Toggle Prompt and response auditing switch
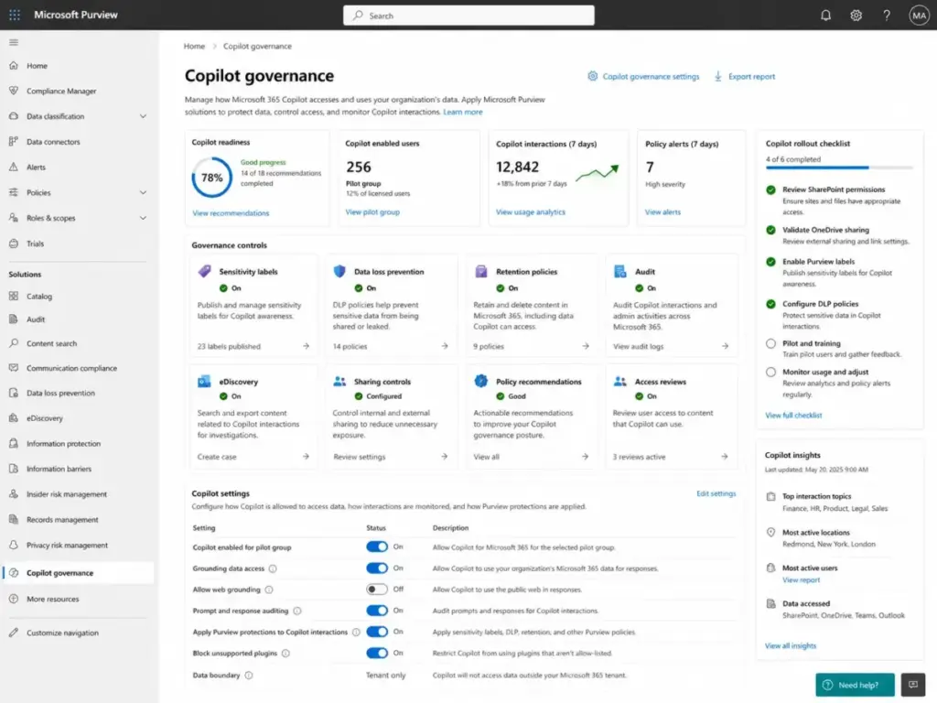 pyautogui.click(x=377, y=611)
